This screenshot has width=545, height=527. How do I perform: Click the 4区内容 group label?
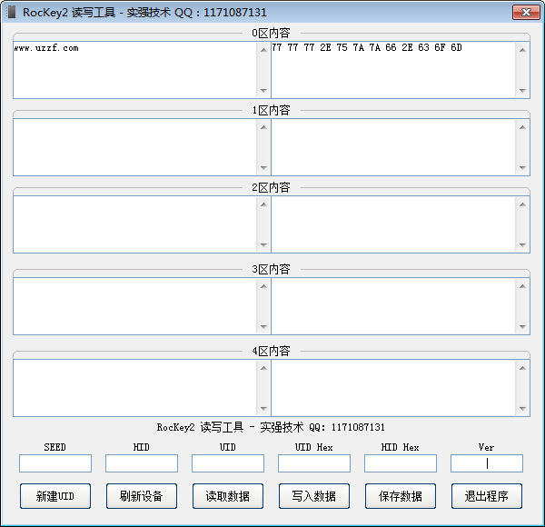pos(271,351)
